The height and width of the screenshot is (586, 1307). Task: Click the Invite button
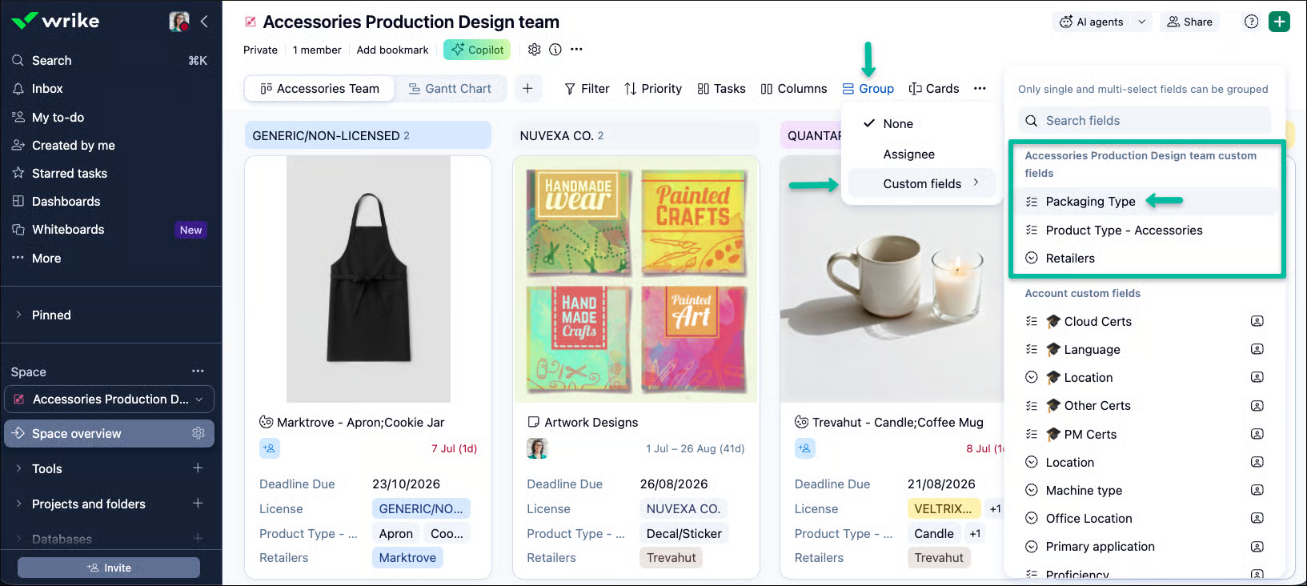tap(109, 568)
